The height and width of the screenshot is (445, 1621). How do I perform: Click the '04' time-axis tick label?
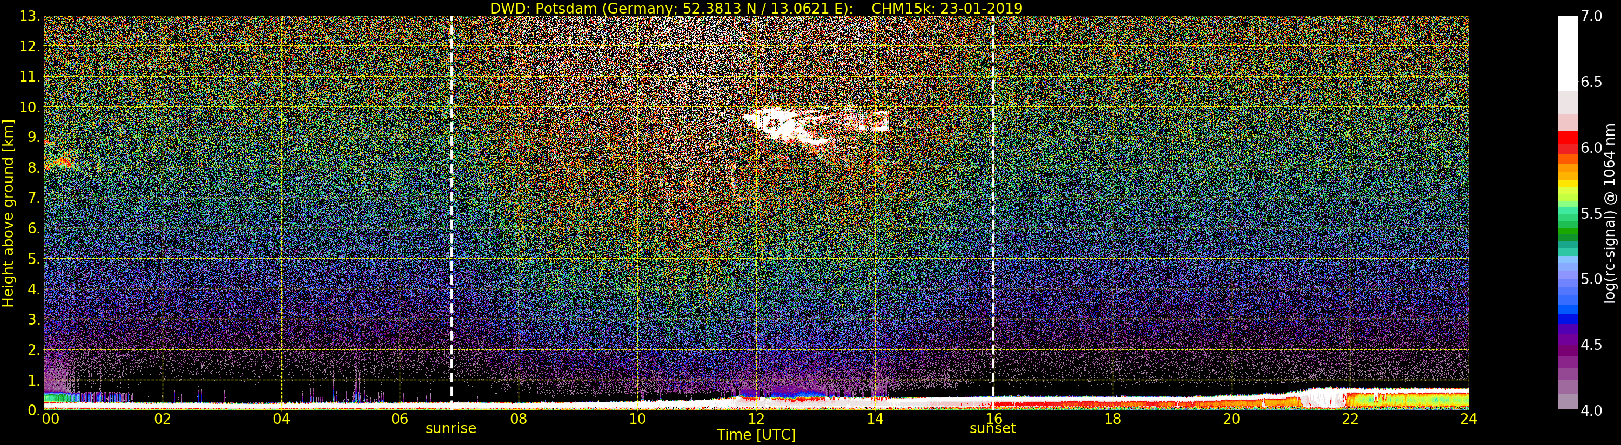[281, 419]
